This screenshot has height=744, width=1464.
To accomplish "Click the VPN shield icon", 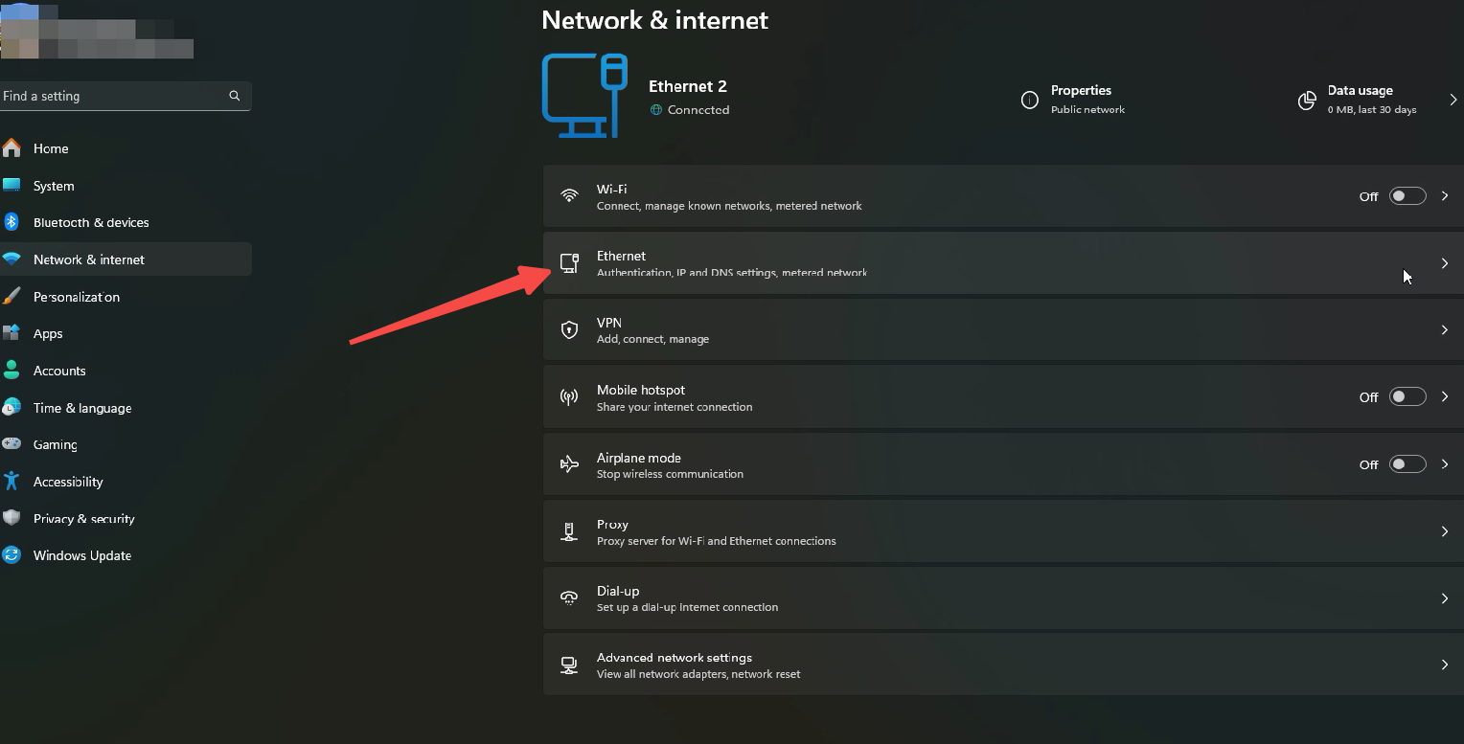I will (x=570, y=330).
